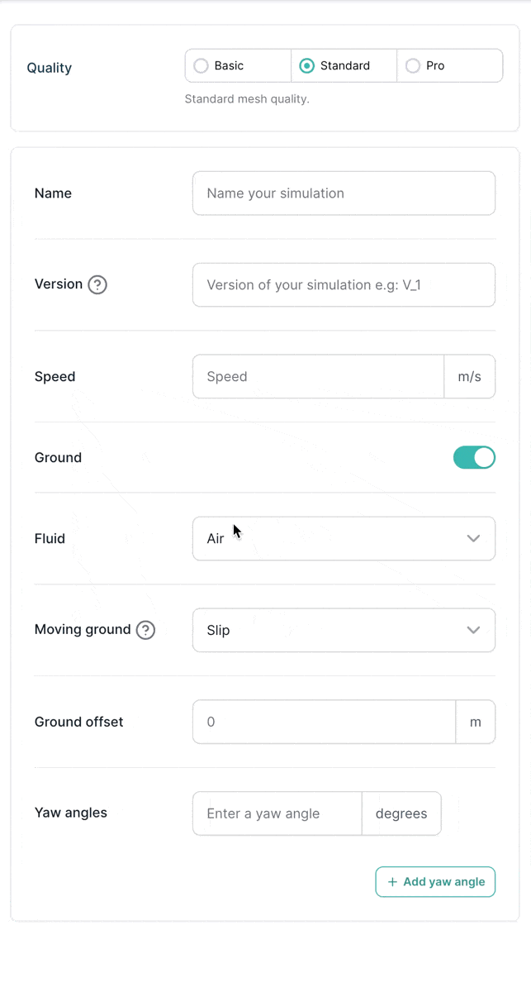Focus the Name your simulation field
This screenshot has width=531, height=992.
point(344,193)
